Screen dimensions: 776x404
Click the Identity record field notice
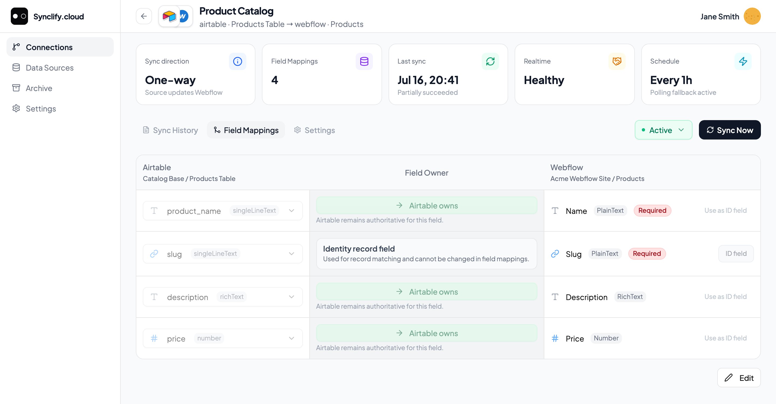pyautogui.click(x=427, y=254)
